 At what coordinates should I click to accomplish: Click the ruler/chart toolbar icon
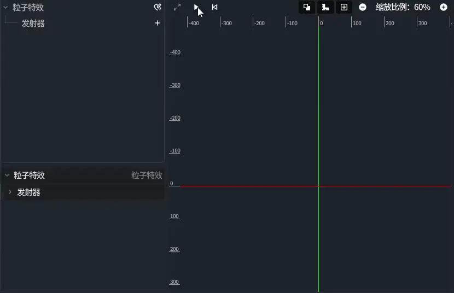point(325,7)
